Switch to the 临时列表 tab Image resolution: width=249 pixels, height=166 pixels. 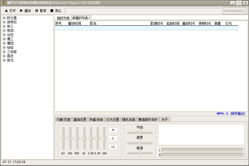click(63, 18)
